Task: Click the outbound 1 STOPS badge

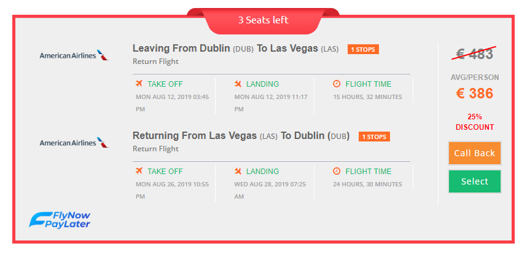Action: pos(363,49)
